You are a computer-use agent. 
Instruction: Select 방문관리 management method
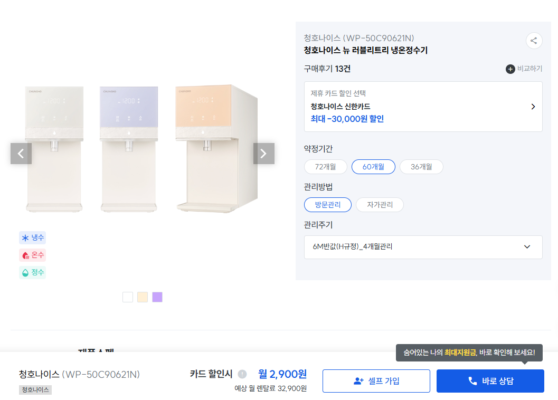point(327,205)
